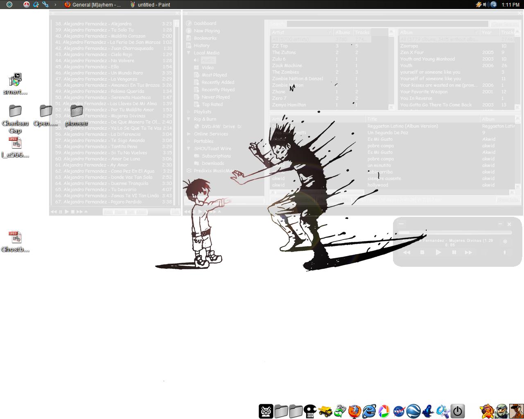Click play in the playlist window controls
Screen dimensions: 524x419
[x=67, y=212]
